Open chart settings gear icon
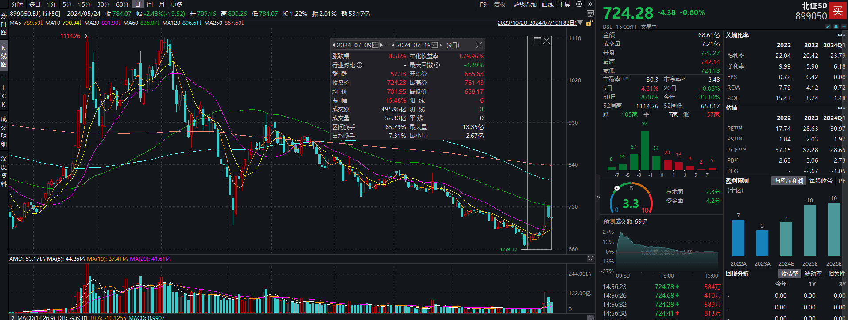Screen dimensions: 848x320 click(579, 4)
